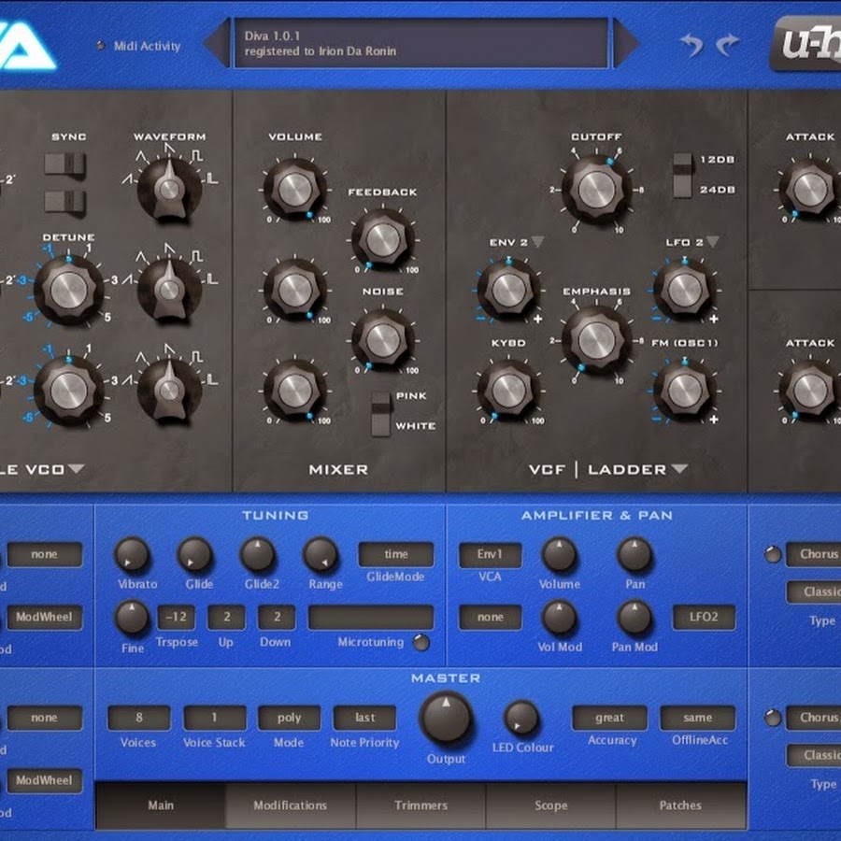Click the preset name display
Image resolution: width=841 pixels, height=841 pixels.
coord(421,43)
